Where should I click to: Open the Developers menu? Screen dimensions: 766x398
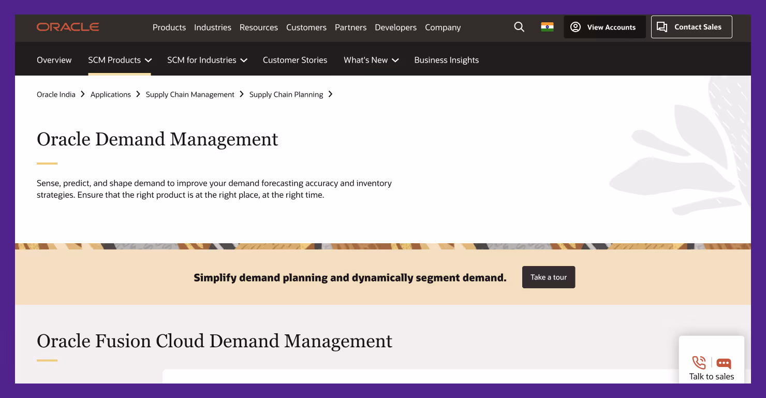pos(395,27)
